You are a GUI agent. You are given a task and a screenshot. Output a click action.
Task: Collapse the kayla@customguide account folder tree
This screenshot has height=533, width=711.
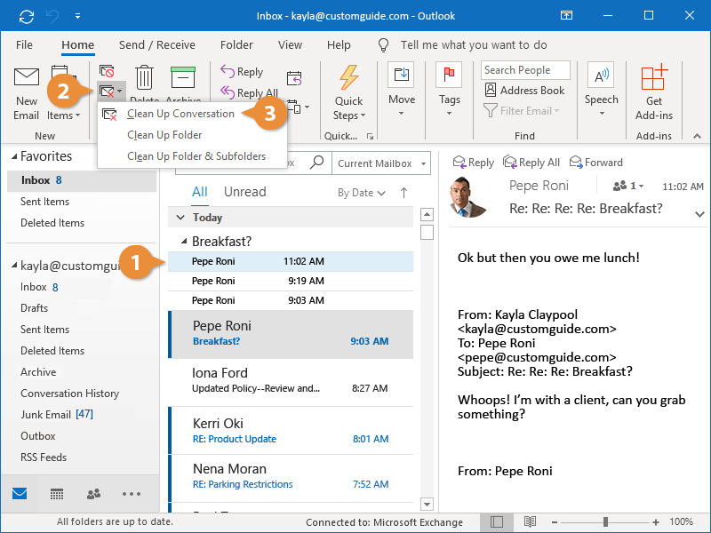pos(14,265)
